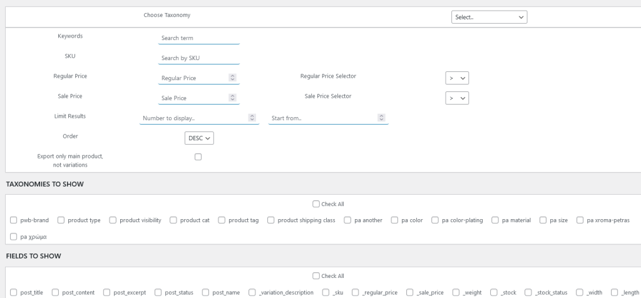Click the Regular Price number field
The width and height of the screenshot is (641, 298).
pos(198,78)
